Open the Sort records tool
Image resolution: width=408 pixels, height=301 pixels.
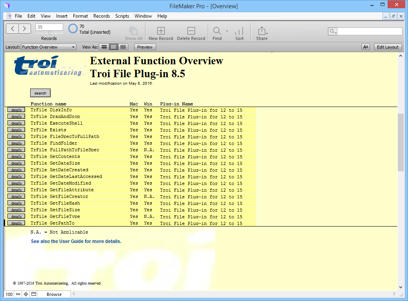click(x=239, y=31)
